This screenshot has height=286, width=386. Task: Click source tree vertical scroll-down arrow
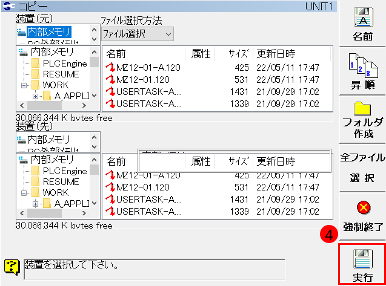point(95,96)
